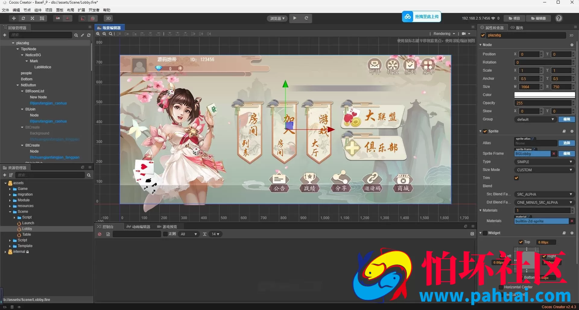Click the collapse all nodes icon in hierarchy

(x=82, y=35)
